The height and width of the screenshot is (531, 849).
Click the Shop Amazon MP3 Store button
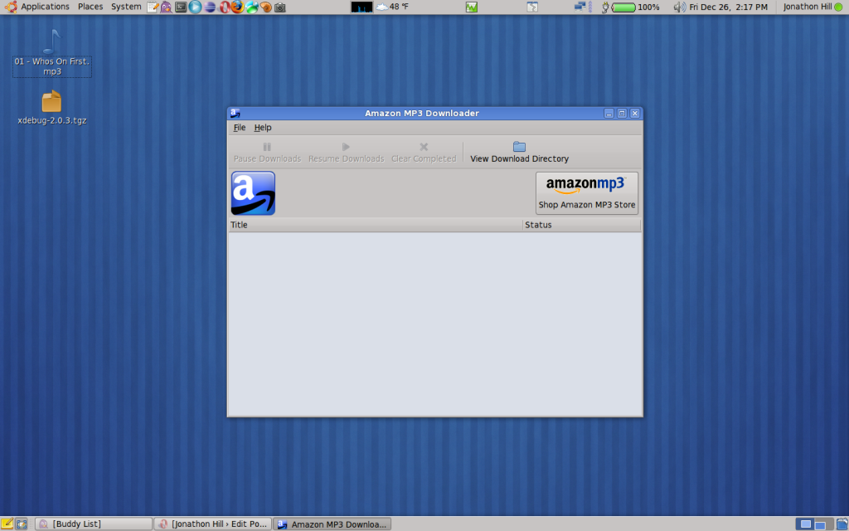(587, 192)
